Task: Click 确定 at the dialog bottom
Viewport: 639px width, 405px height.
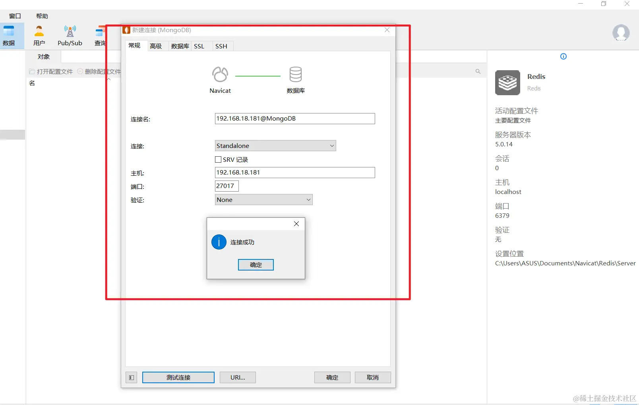Action: tap(332, 377)
